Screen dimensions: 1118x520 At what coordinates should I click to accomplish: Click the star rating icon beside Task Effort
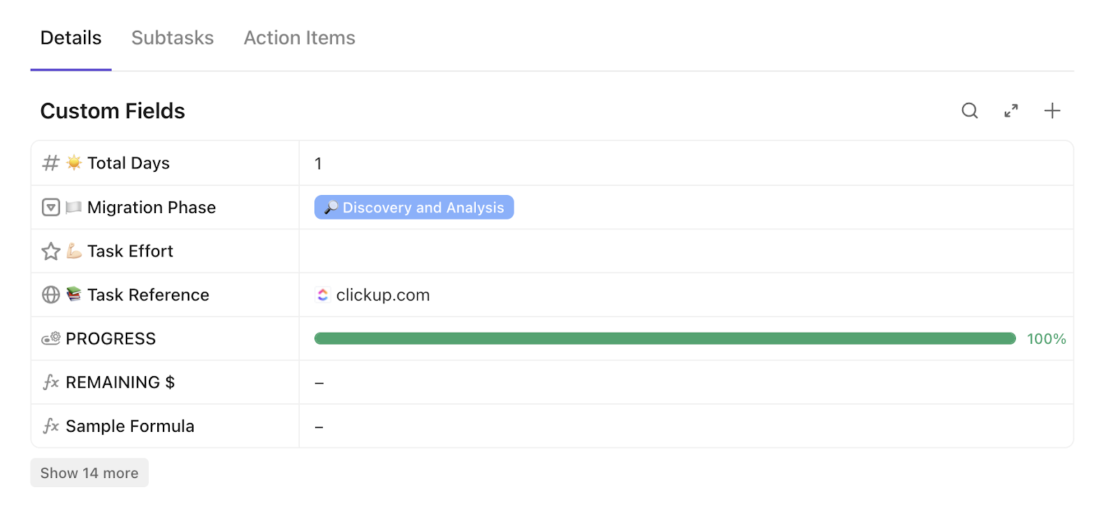tap(51, 251)
